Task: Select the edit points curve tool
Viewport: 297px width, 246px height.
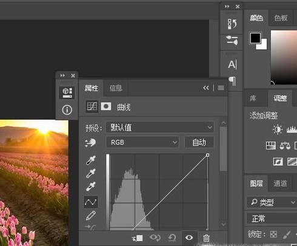Action: (91, 202)
